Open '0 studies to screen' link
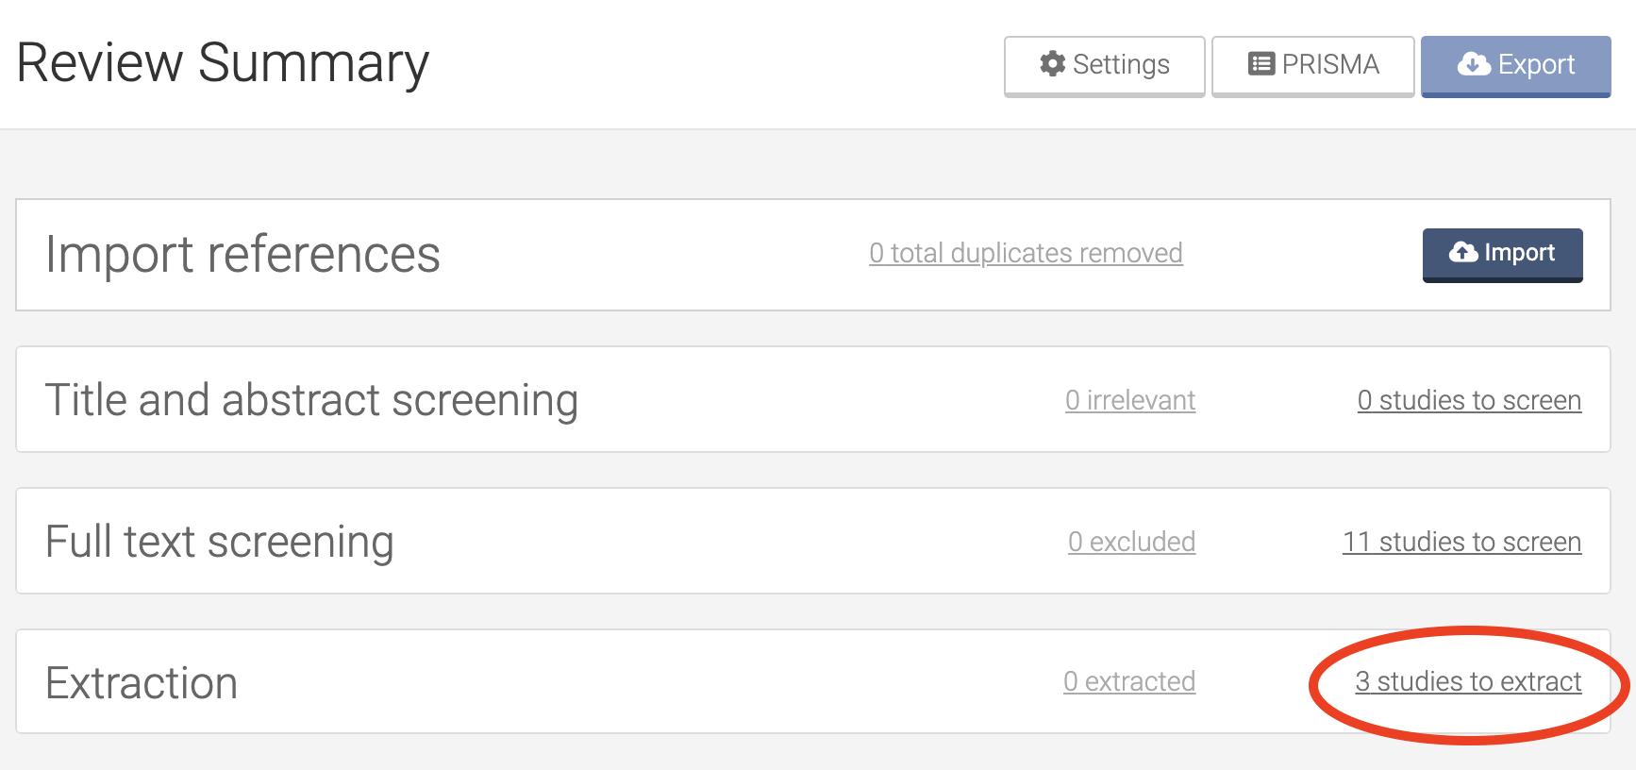 click(1469, 400)
